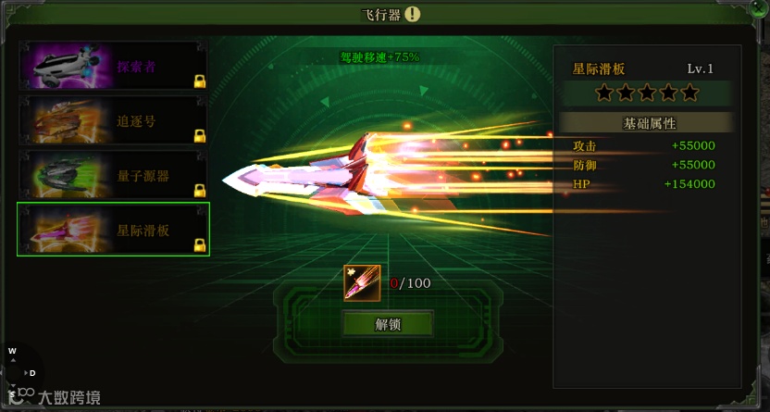Click the 0/100 material counter

point(410,283)
